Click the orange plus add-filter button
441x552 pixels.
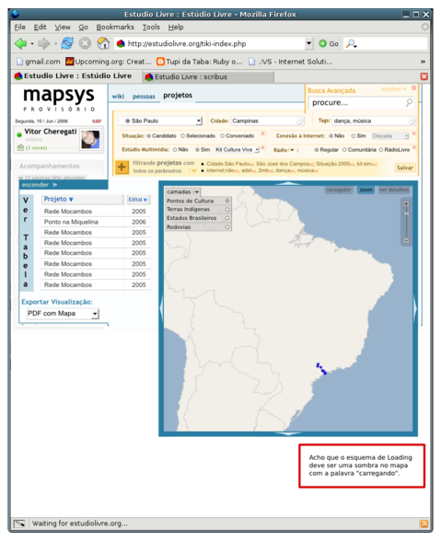[122, 167]
